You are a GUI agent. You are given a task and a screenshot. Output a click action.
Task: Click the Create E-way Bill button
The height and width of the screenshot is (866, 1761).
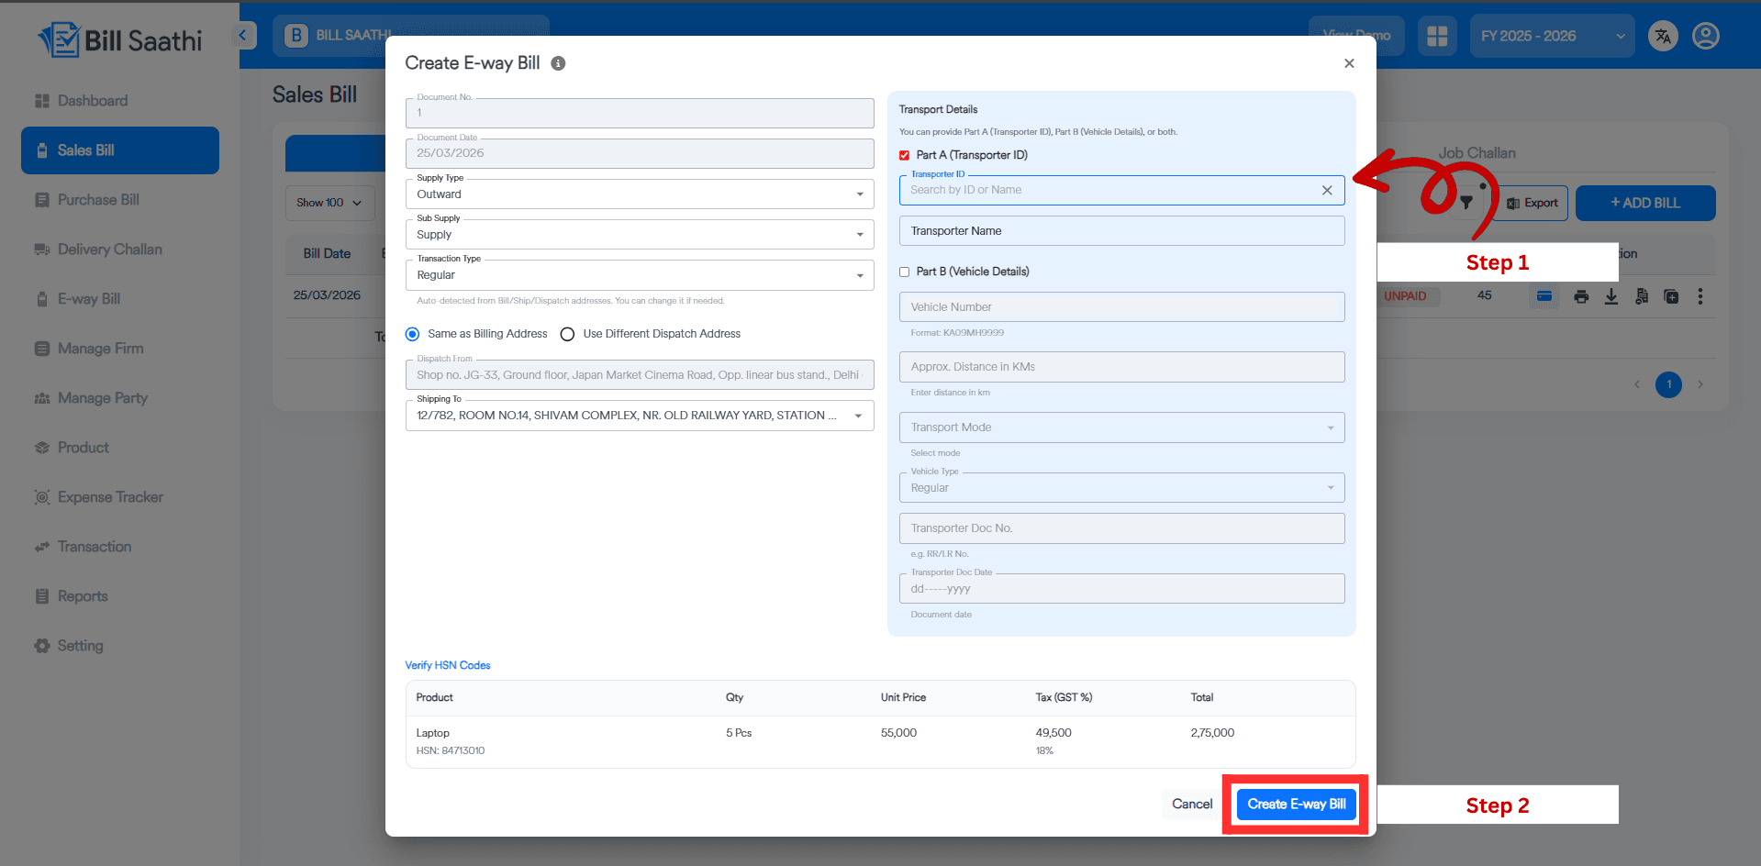(x=1296, y=805)
